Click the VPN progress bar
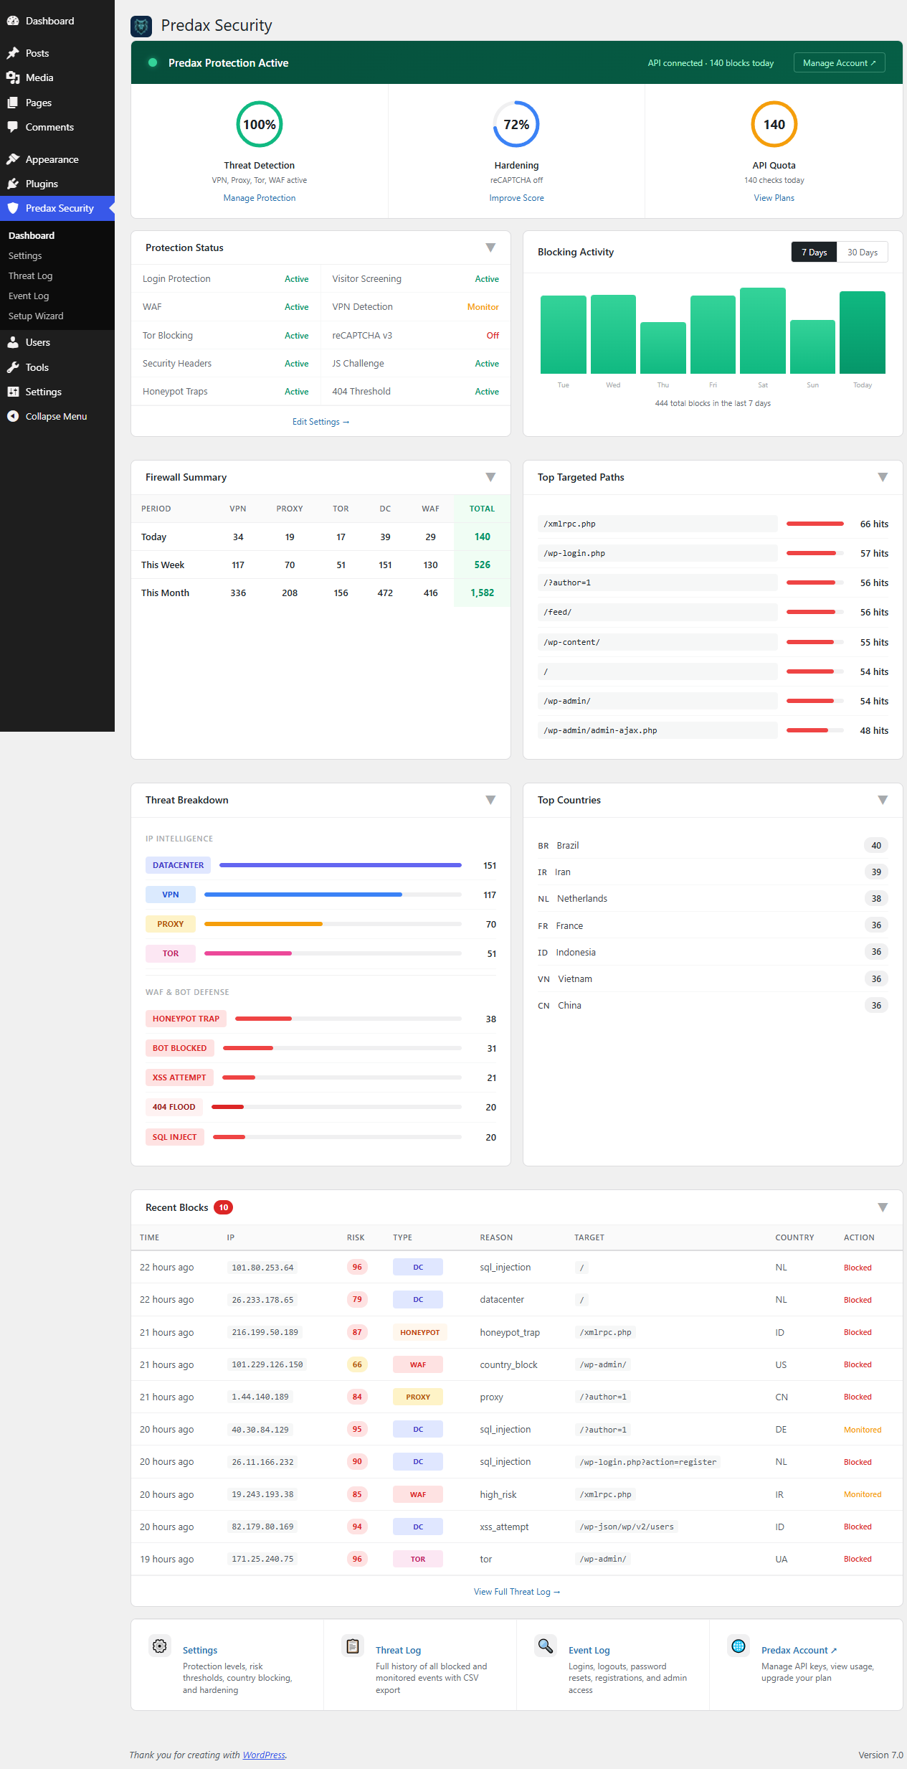 (333, 895)
